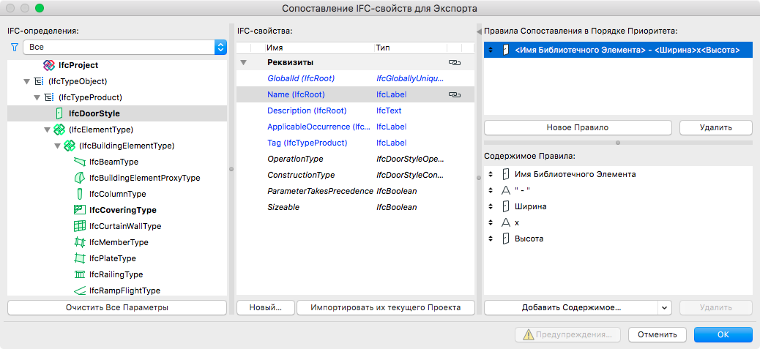Click the Очистить Все Параметры button
This screenshot has height=349, width=760.
coord(117,307)
